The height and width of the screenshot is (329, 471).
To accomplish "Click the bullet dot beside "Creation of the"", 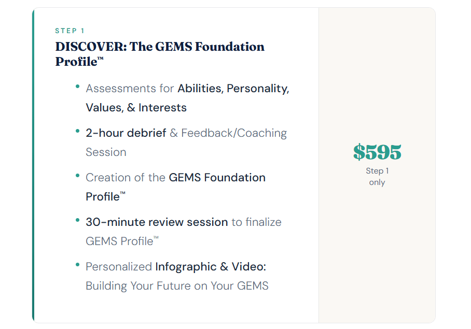I will [x=78, y=176].
